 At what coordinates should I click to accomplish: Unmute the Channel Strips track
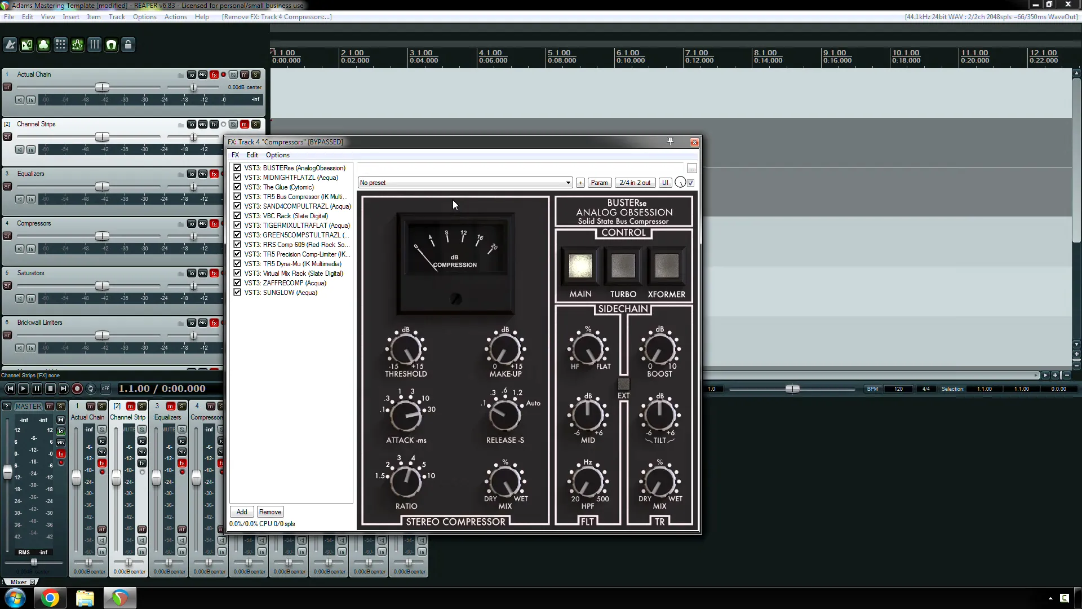pos(245,124)
